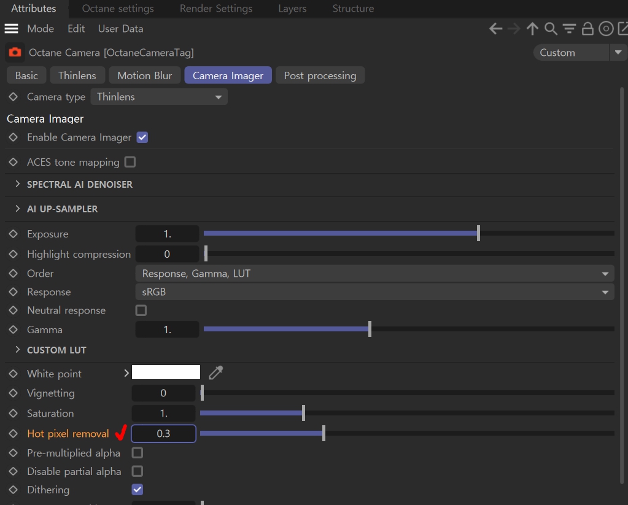Open the Mode menu

pos(41,29)
